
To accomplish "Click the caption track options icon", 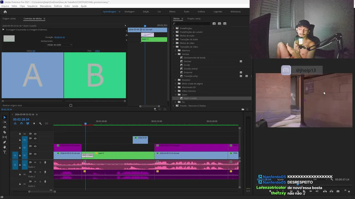I will pyautogui.click(x=47, y=124).
